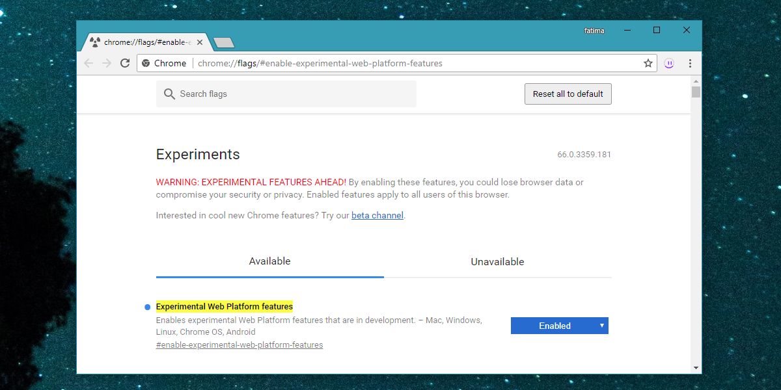Click Reset all to default button
This screenshot has height=390, width=781.
click(x=568, y=94)
